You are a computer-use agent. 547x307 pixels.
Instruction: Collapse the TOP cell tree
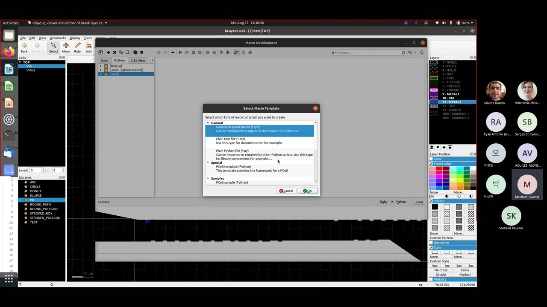point(20,62)
